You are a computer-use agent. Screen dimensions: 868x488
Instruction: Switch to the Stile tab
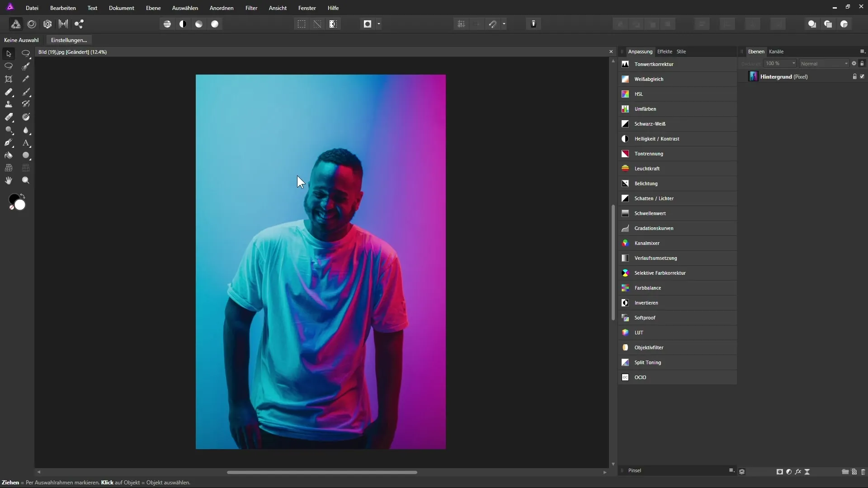(x=681, y=52)
